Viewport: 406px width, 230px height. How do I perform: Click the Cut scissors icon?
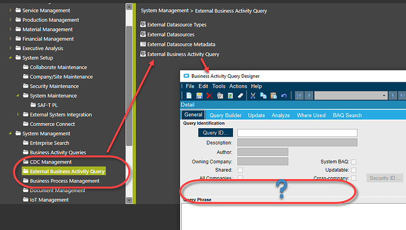point(253,96)
